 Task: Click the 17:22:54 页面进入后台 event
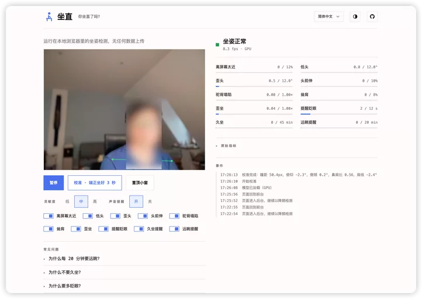[256, 214]
